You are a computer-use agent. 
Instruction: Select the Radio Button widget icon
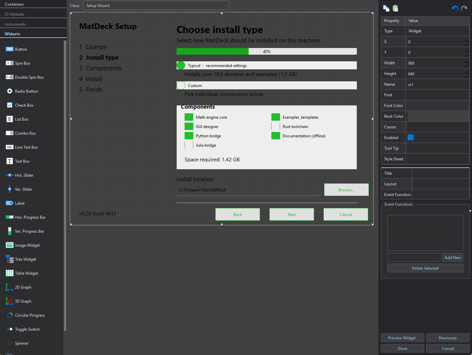10,91
